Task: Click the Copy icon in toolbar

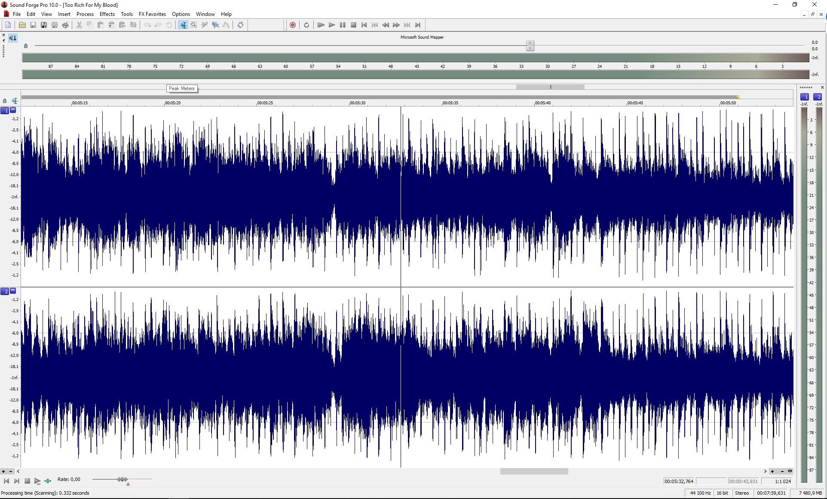Action: [x=90, y=25]
